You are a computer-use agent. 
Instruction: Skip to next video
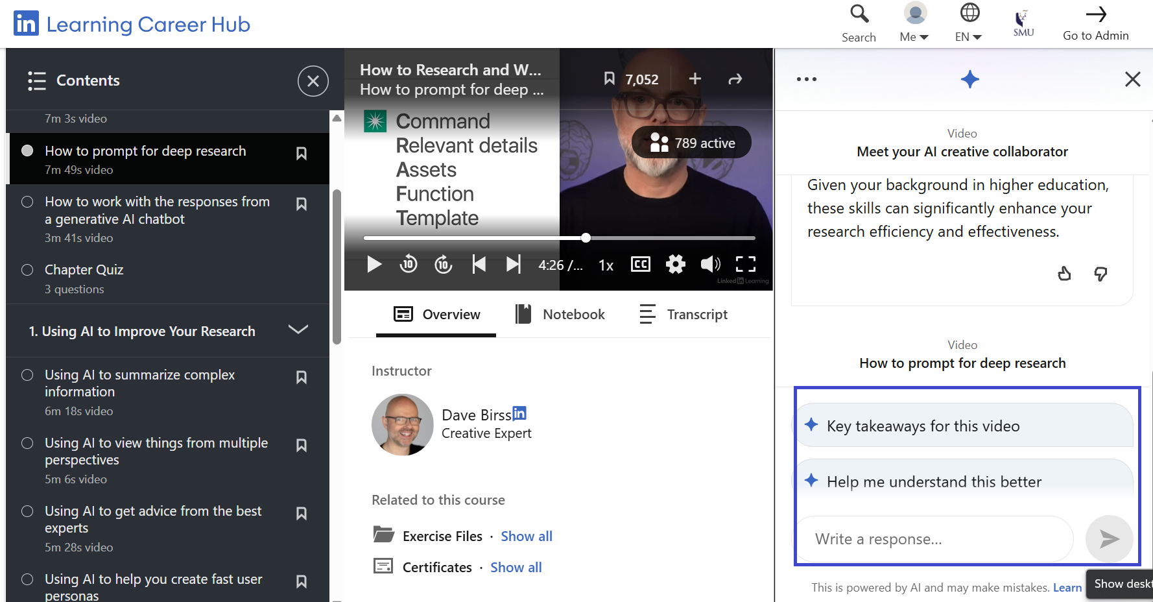pyautogui.click(x=513, y=264)
